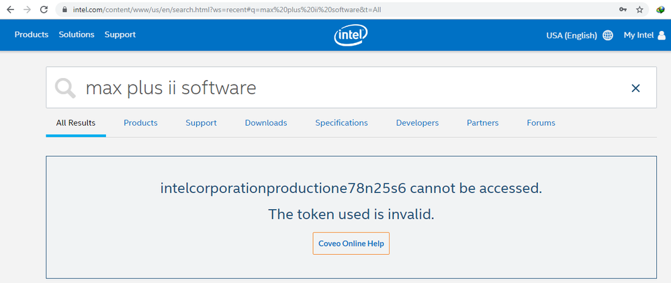Open the Solutions menu
671x283 pixels.
[x=77, y=35]
